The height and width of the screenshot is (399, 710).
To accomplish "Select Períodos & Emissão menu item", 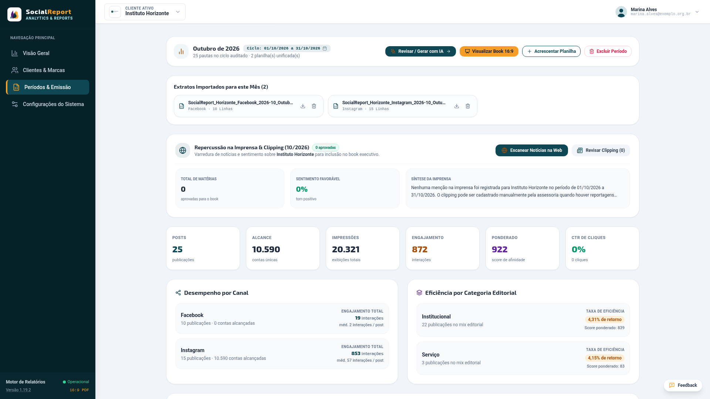I will [x=48, y=87].
